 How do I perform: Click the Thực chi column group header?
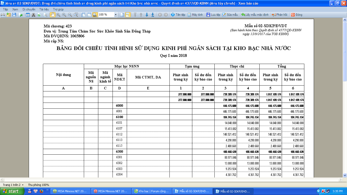[x=237, y=66]
